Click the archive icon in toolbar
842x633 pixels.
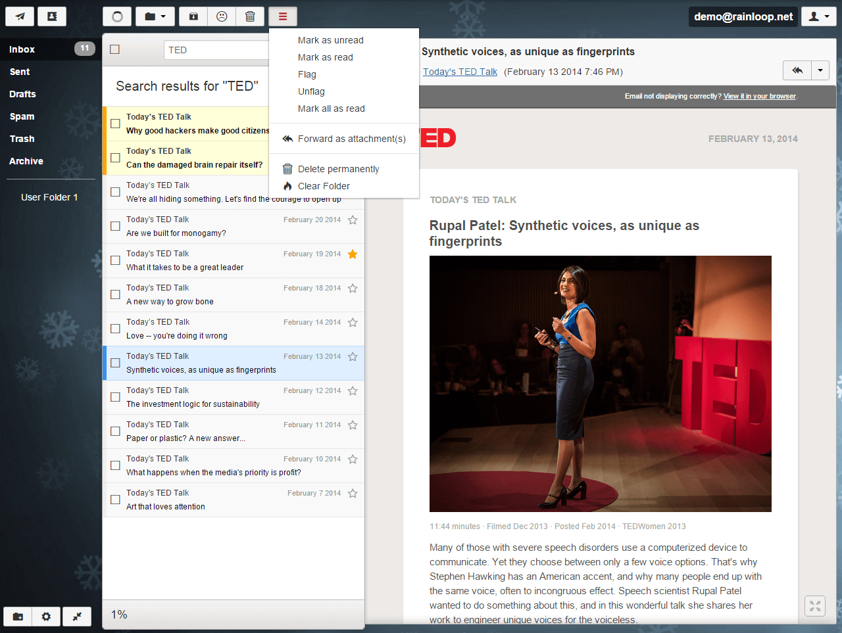(x=193, y=16)
